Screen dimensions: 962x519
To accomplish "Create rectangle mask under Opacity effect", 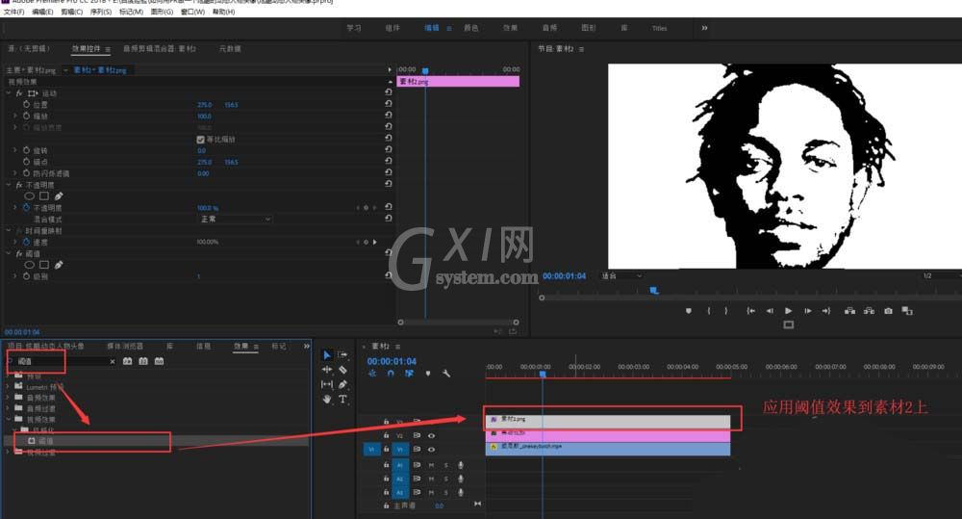I will point(44,195).
